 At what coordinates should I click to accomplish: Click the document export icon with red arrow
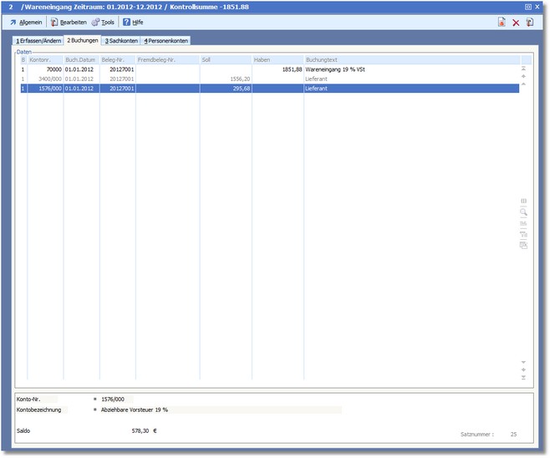[x=502, y=23]
